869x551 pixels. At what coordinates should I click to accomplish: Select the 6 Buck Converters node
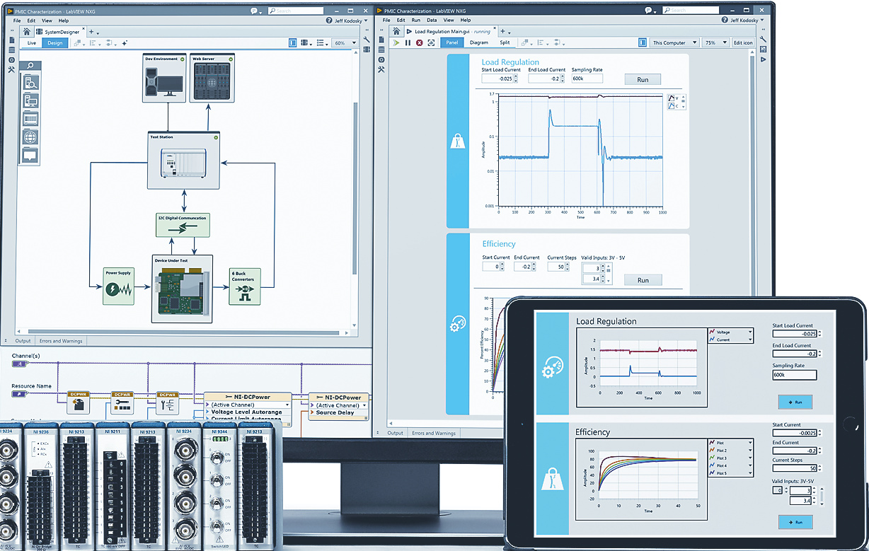click(x=245, y=286)
